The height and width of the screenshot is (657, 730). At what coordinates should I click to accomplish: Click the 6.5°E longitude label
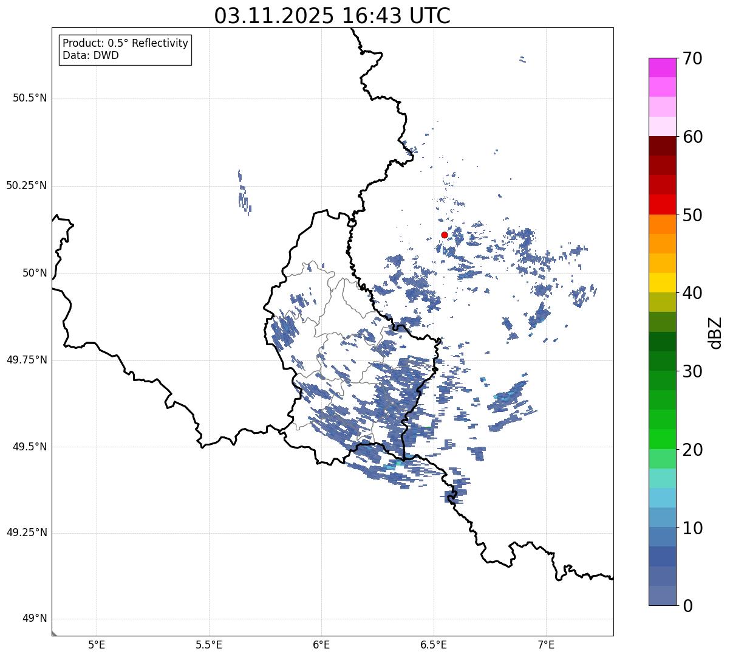434,644
